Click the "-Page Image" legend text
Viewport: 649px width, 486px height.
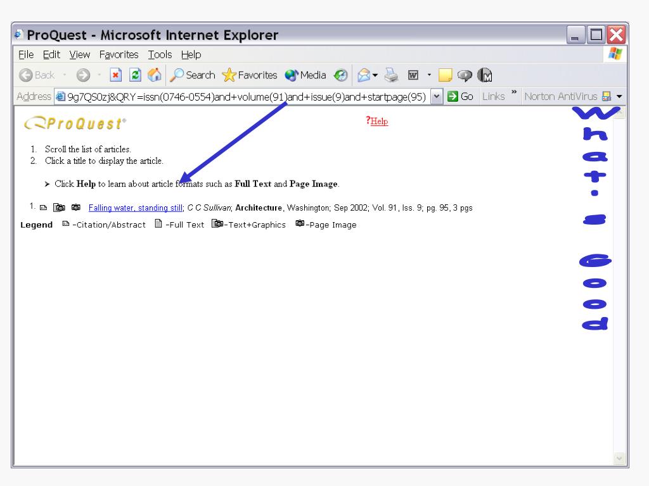[x=331, y=225]
